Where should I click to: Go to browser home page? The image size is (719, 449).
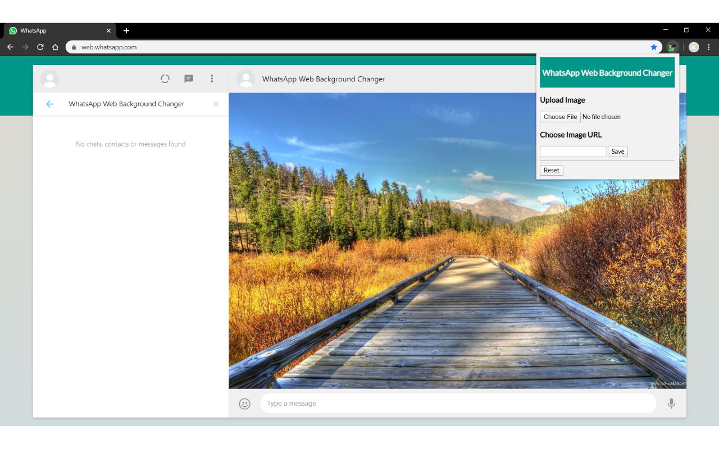[55, 47]
